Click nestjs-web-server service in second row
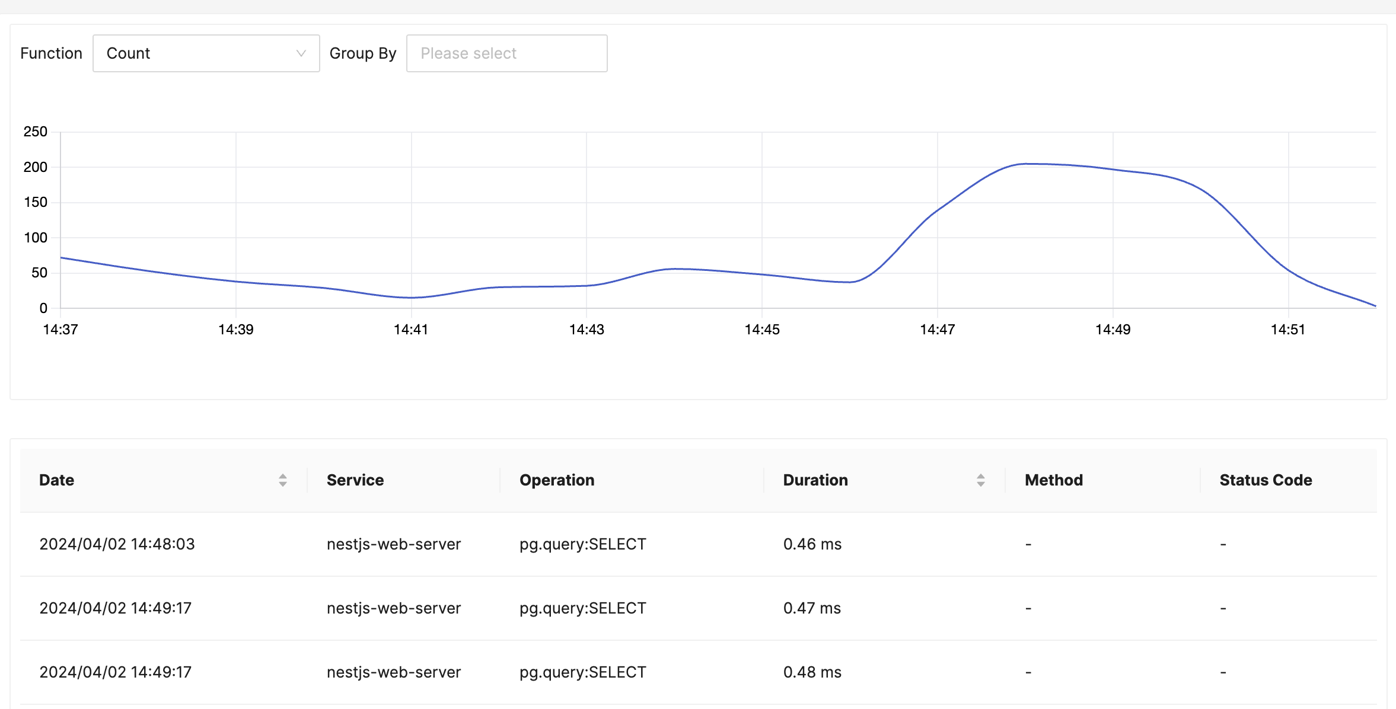The width and height of the screenshot is (1396, 709). [x=394, y=608]
